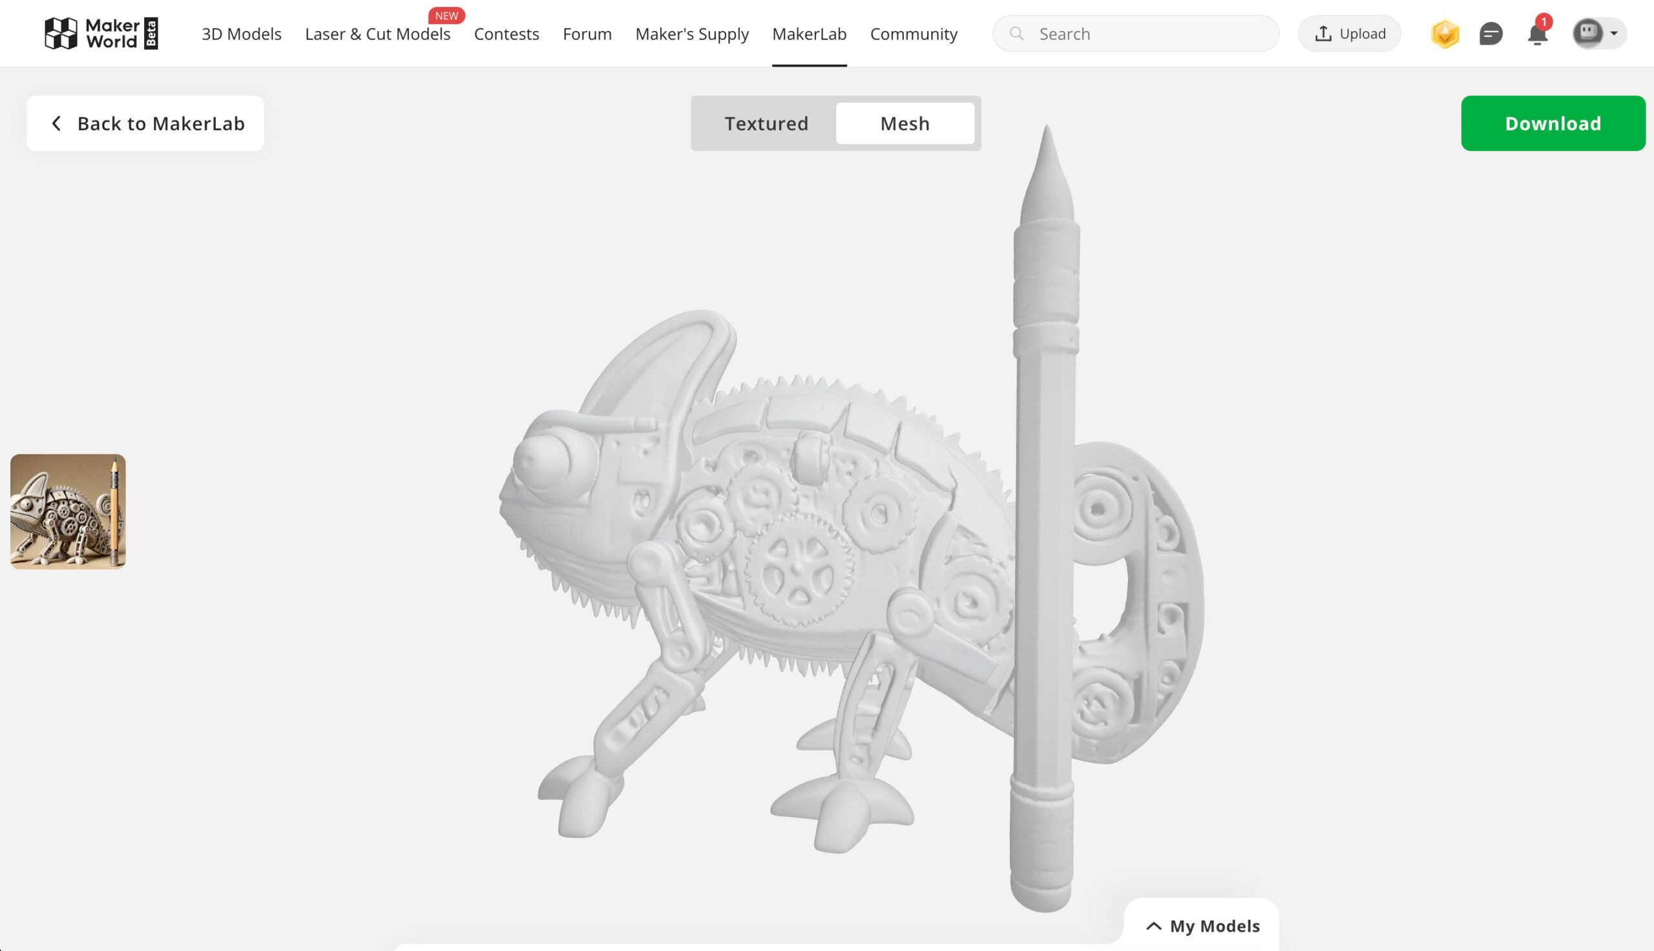Click the Upload button
The height and width of the screenshot is (951, 1654).
tap(1349, 34)
